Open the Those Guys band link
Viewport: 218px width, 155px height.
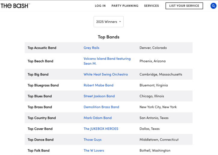point(92,139)
